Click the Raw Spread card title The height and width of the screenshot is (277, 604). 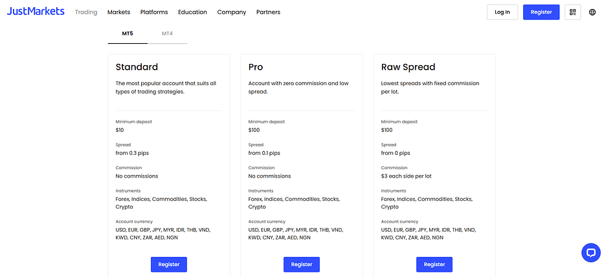click(x=408, y=67)
